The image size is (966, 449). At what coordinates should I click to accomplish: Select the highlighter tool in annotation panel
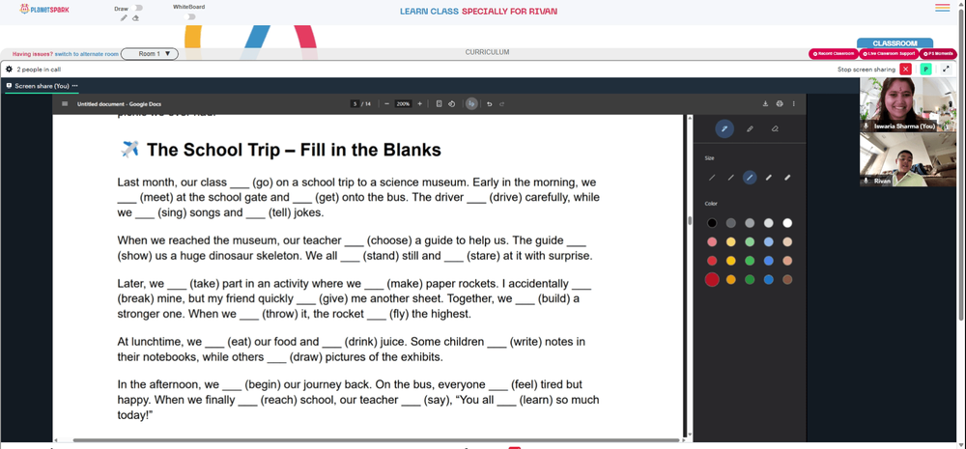point(750,128)
